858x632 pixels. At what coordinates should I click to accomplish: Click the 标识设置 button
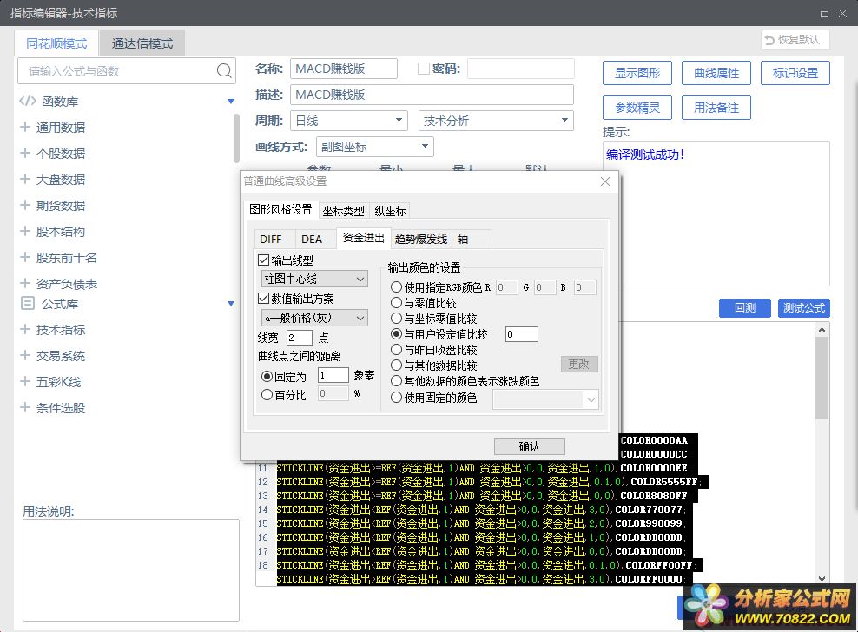point(795,73)
